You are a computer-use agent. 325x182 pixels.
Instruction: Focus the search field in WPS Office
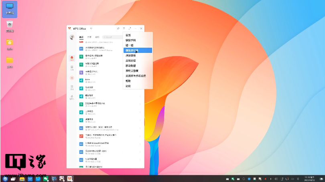click(112, 37)
